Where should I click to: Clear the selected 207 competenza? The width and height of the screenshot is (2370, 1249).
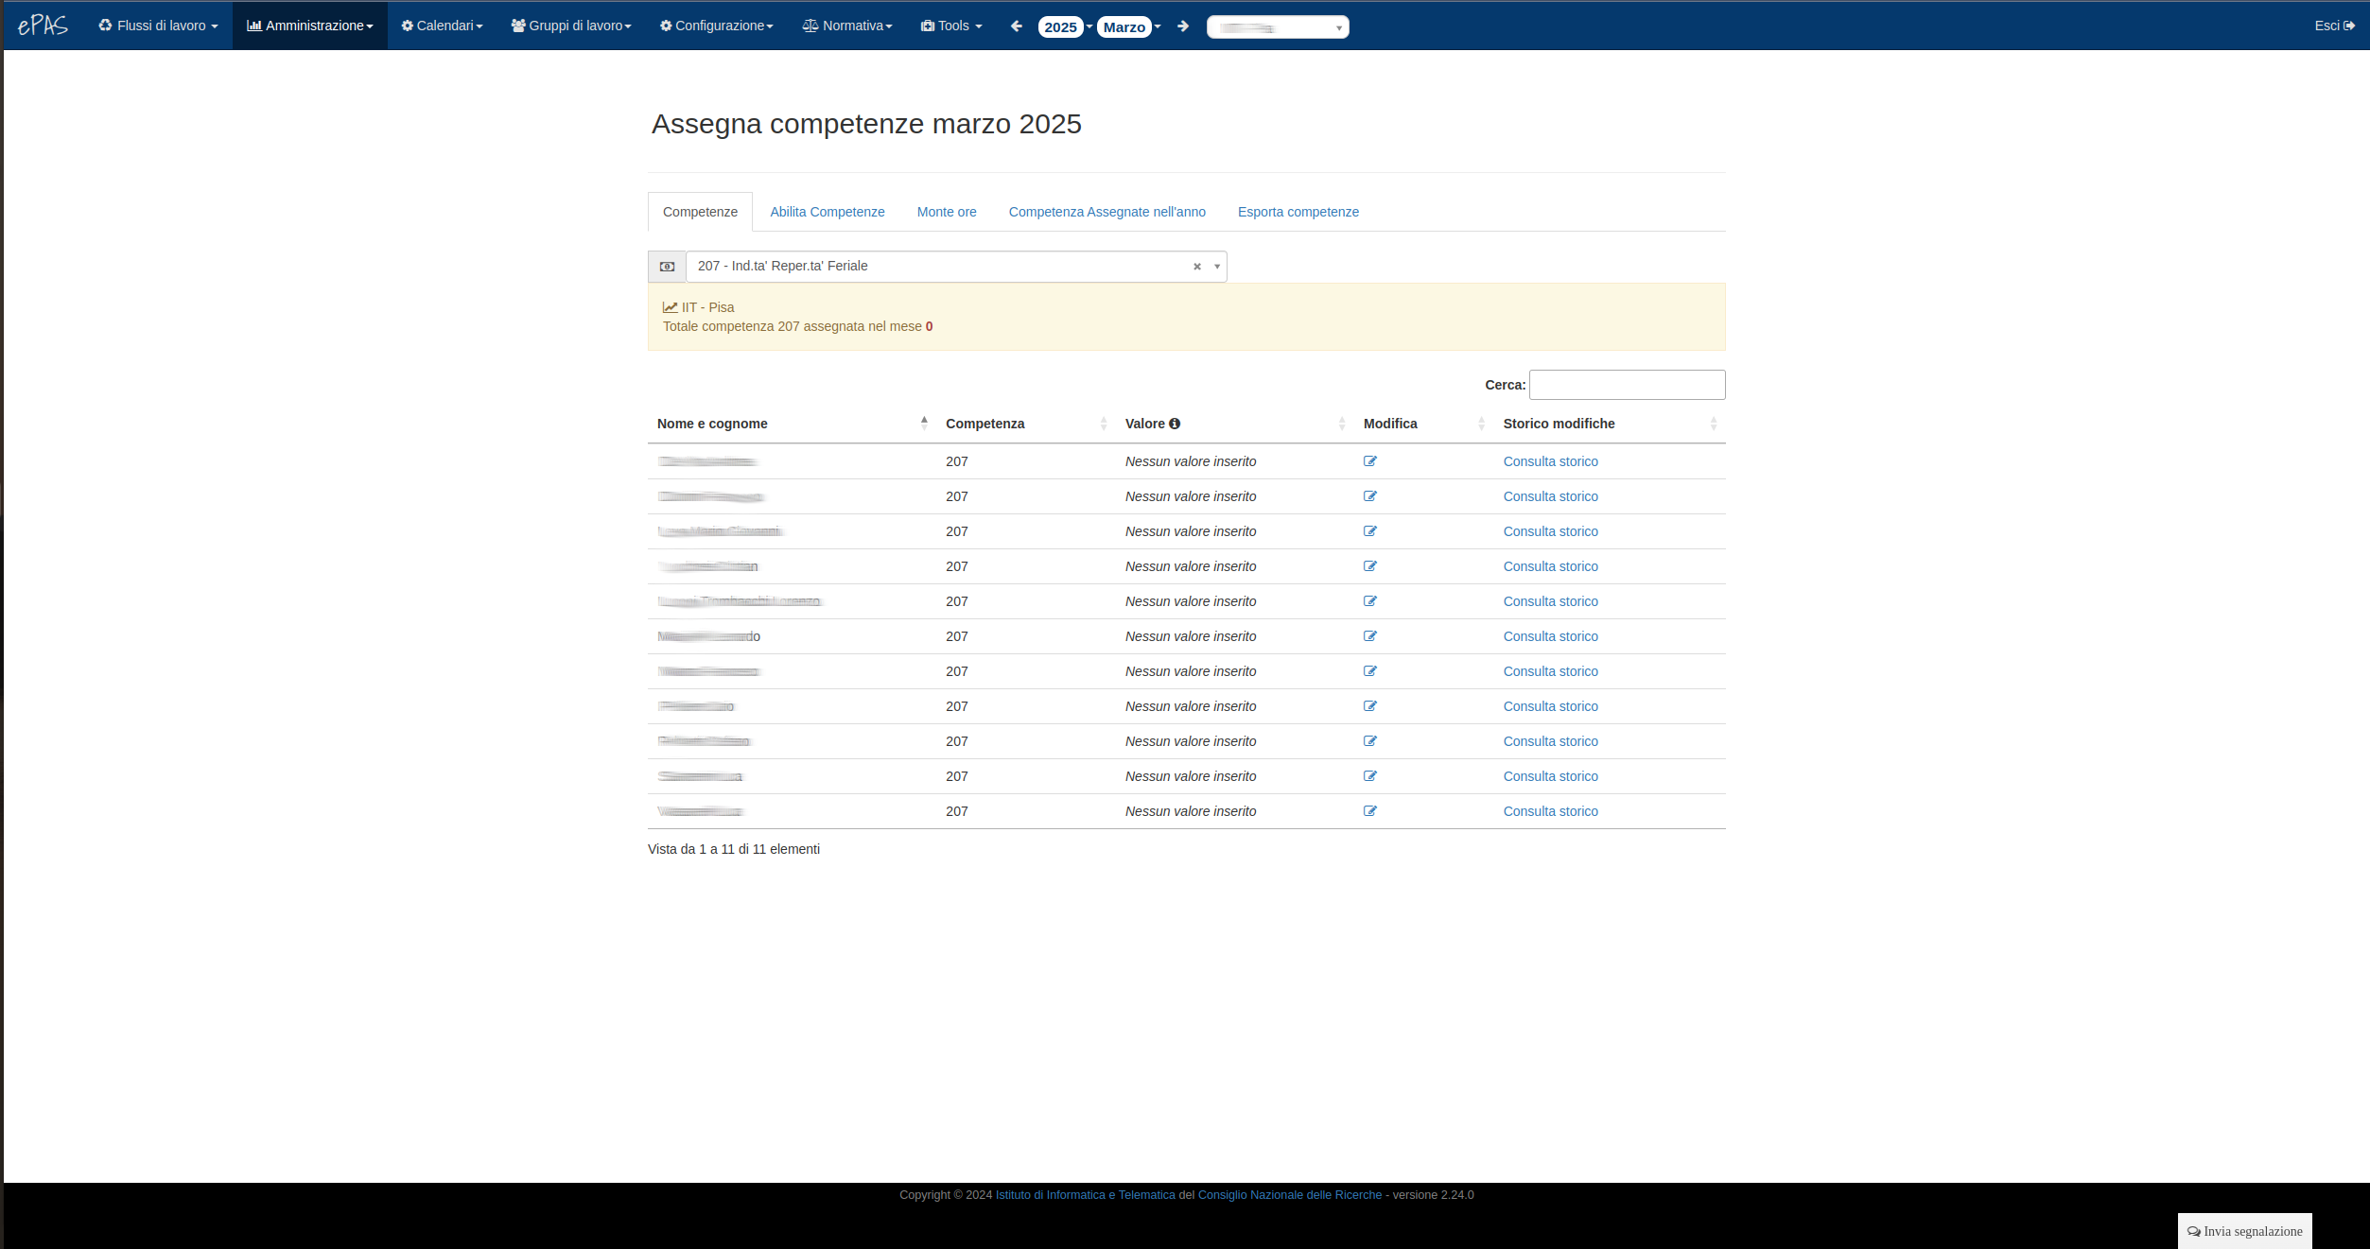click(x=1197, y=267)
